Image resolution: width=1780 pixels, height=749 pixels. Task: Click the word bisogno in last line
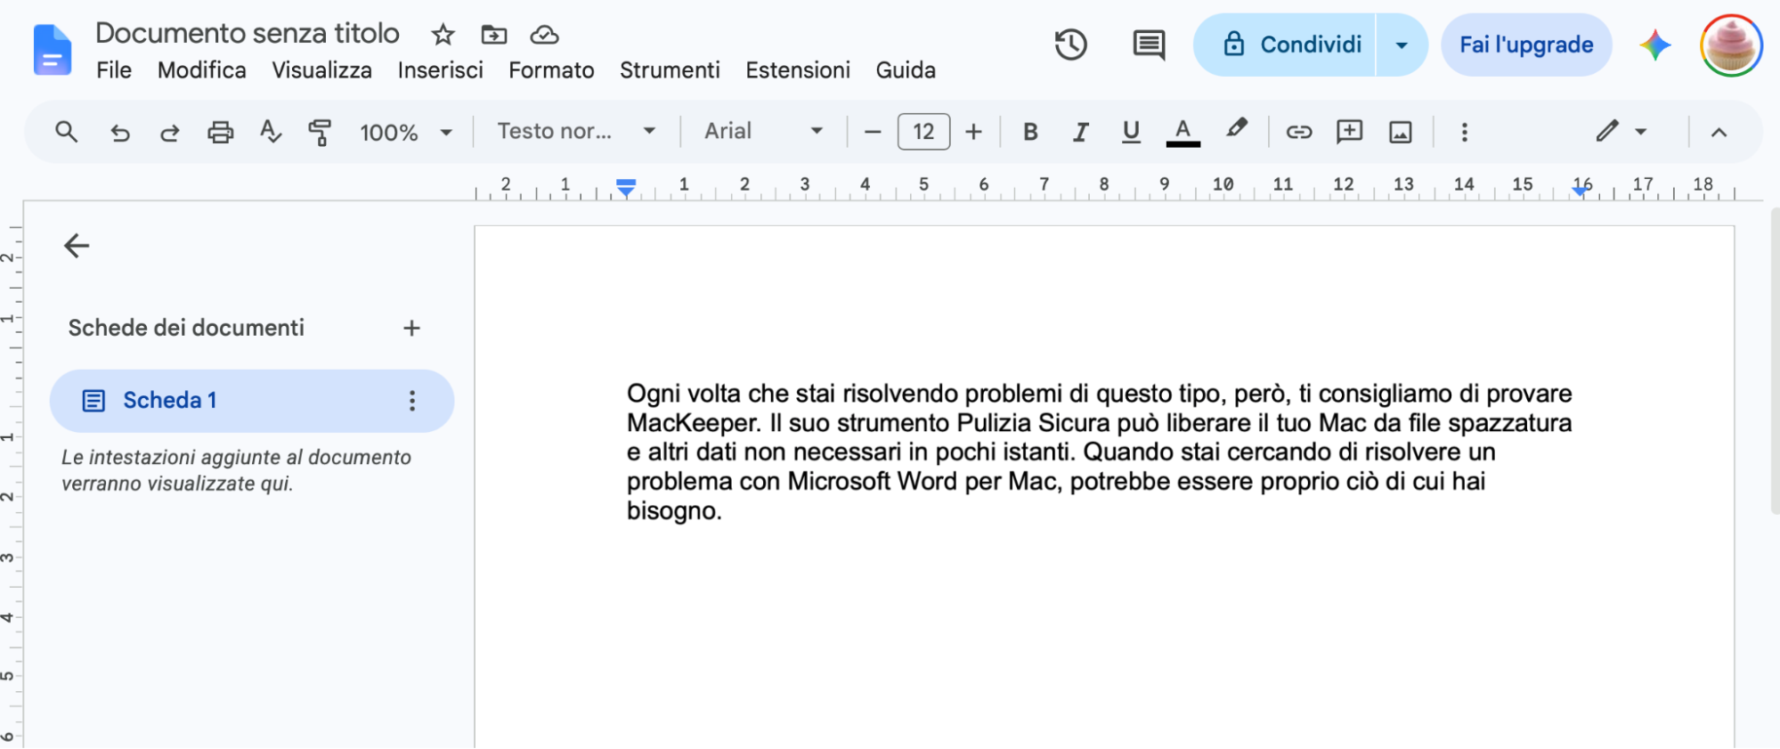[671, 511]
